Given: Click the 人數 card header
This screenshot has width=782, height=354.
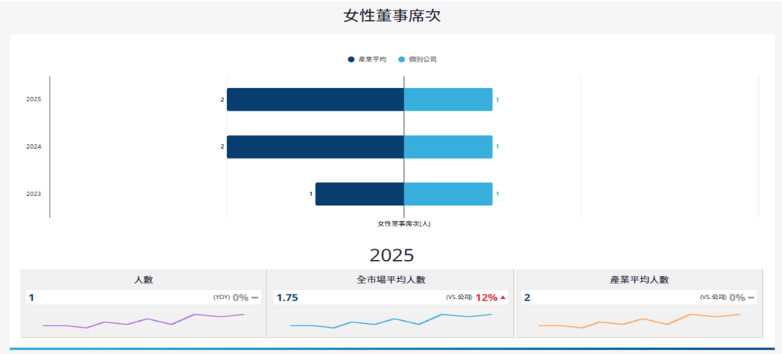Looking at the screenshot, I should [143, 280].
